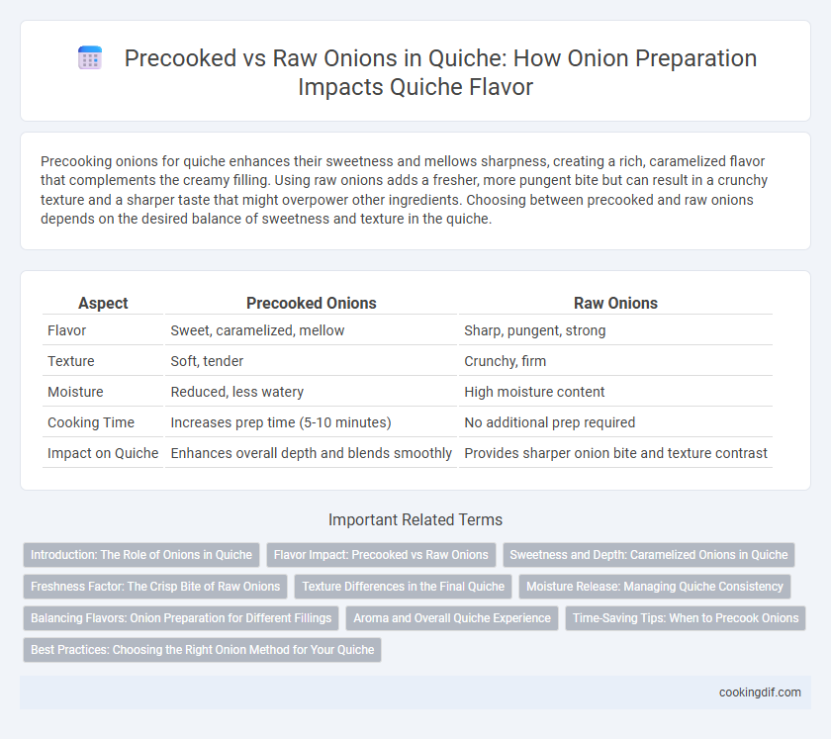Select 'Sweetness and Depth: Caramelized Onions in Quiche' tag
The image size is (831, 739).
tap(649, 555)
